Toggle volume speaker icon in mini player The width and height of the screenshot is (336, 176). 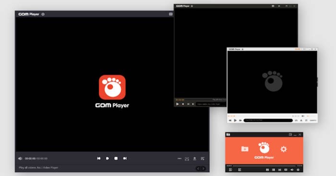click(x=292, y=170)
